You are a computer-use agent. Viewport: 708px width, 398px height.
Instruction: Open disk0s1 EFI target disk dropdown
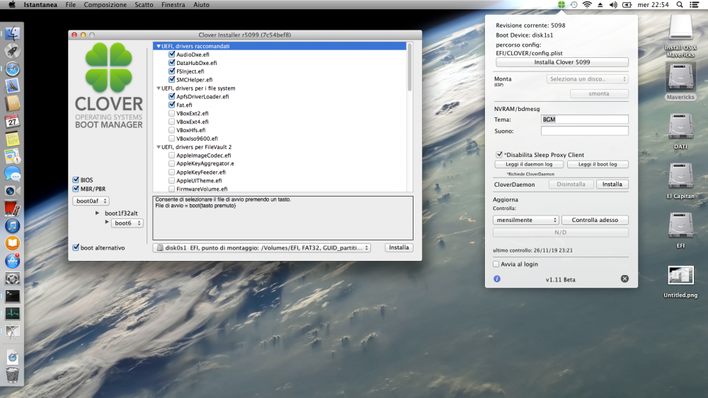click(261, 247)
